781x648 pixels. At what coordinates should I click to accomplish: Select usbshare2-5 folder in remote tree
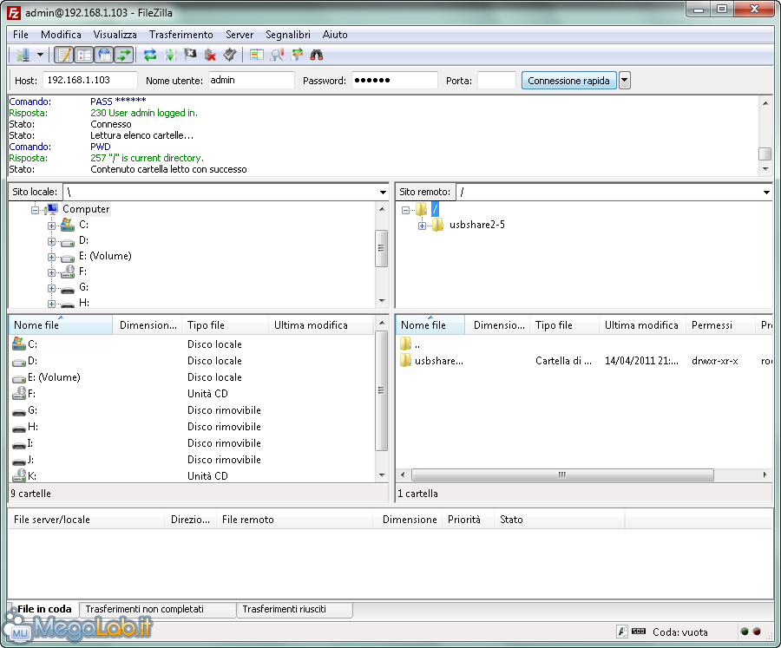coord(476,225)
